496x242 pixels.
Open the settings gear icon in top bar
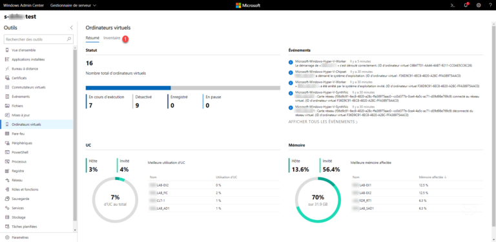point(479,5)
